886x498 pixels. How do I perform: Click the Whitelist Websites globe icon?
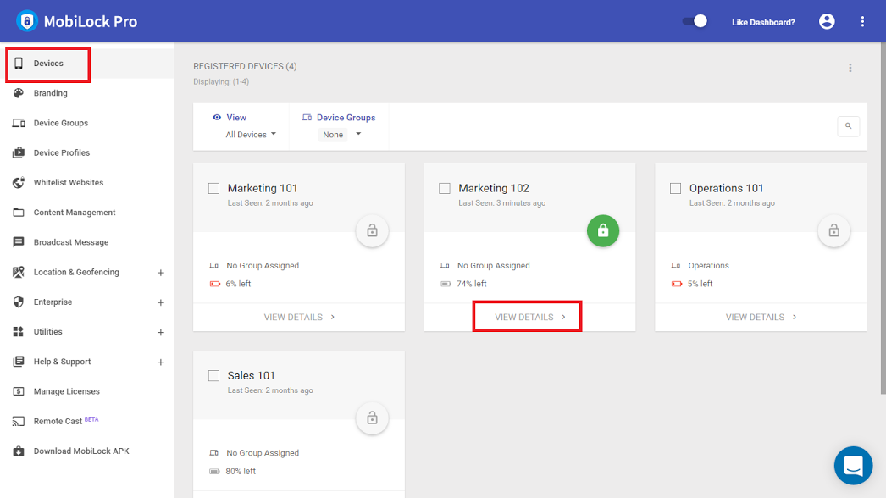pos(19,183)
